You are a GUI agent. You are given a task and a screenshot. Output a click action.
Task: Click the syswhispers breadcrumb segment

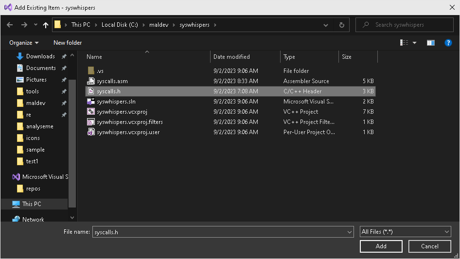pyautogui.click(x=195, y=25)
